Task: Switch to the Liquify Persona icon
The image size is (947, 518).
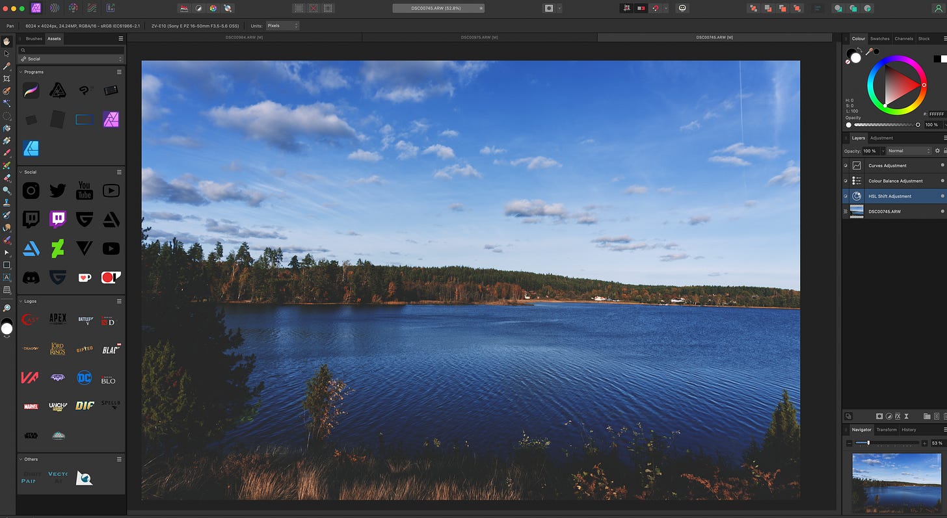Action: click(55, 8)
